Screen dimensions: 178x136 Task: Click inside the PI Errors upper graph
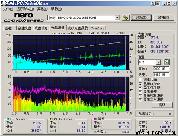pos(71,52)
